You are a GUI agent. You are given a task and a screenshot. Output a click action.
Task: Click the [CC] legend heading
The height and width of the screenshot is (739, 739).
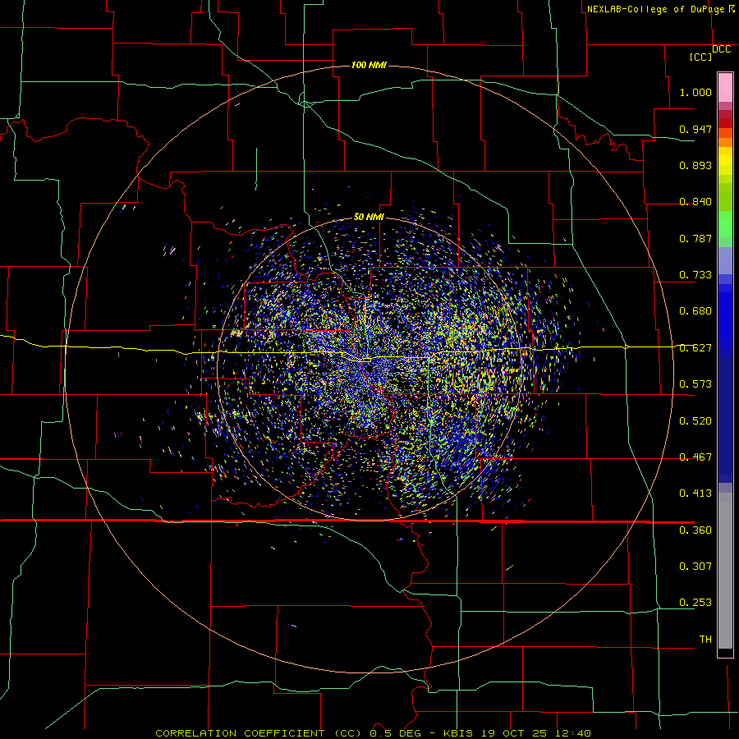pos(701,57)
